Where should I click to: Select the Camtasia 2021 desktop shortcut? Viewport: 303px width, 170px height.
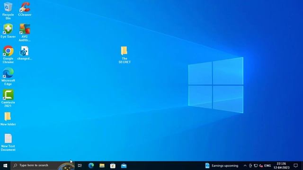(x=8, y=98)
